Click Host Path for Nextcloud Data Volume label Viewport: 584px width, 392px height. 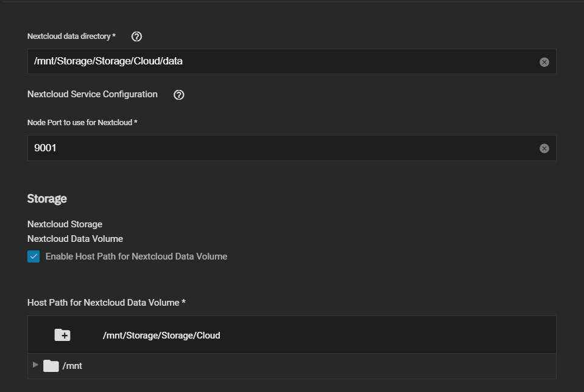click(107, 303)
